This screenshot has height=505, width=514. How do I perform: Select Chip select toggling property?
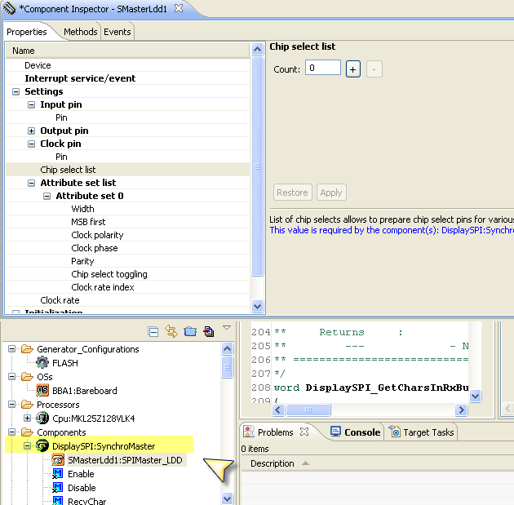tap(128, 274)
